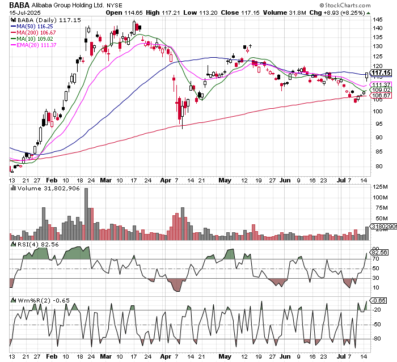Click the 'MA(200) 106.67' legend entry
This screenshot has height=362, width=397.
pos(36,33)
